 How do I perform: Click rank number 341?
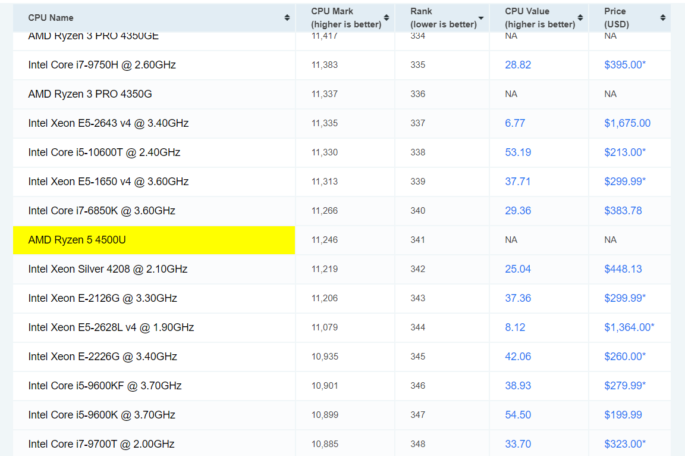point(417,240)
